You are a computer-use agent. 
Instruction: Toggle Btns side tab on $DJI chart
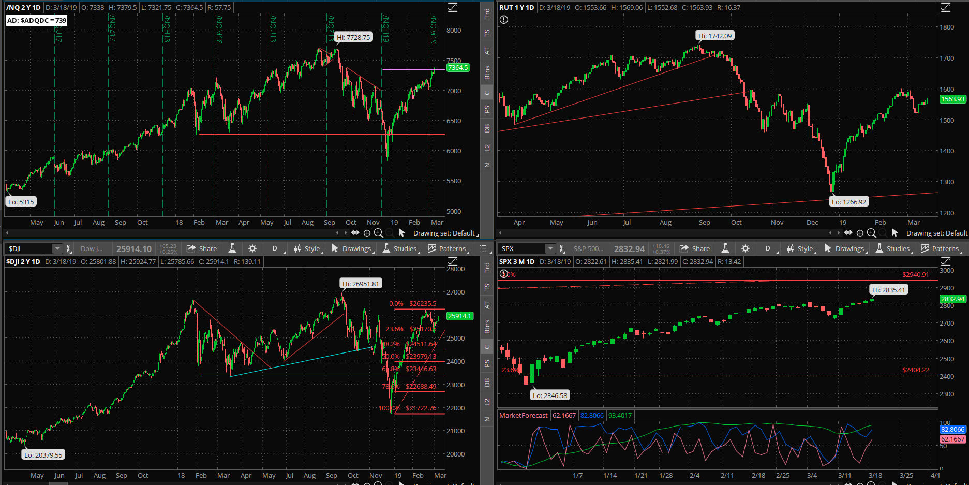(487, 327)
